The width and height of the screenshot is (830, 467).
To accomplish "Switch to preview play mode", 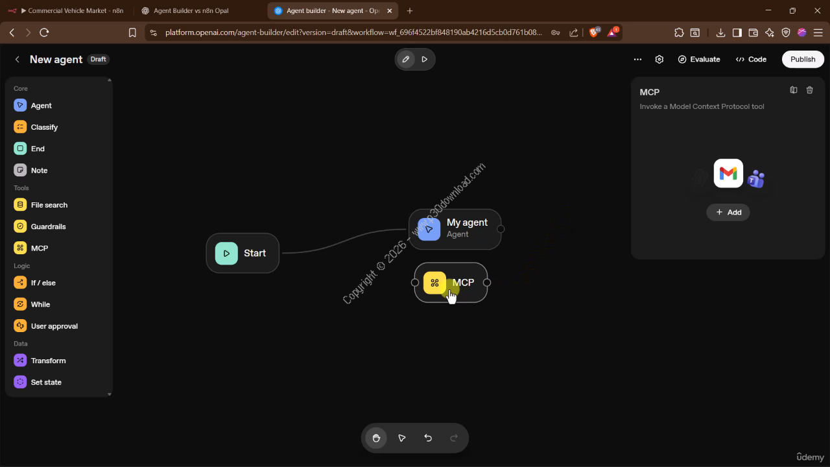I will [425, 59].
